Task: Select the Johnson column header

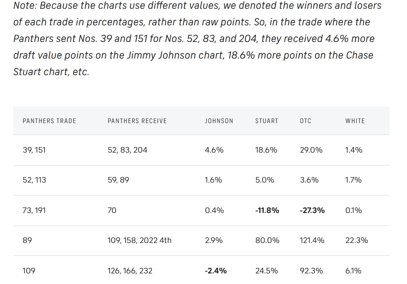Action: coord(219,121)
